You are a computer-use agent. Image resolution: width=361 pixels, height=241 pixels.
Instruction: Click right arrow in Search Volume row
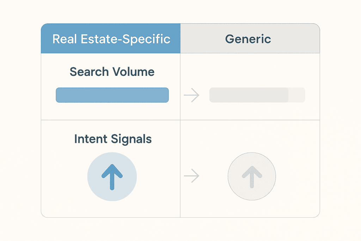[192, 95]
